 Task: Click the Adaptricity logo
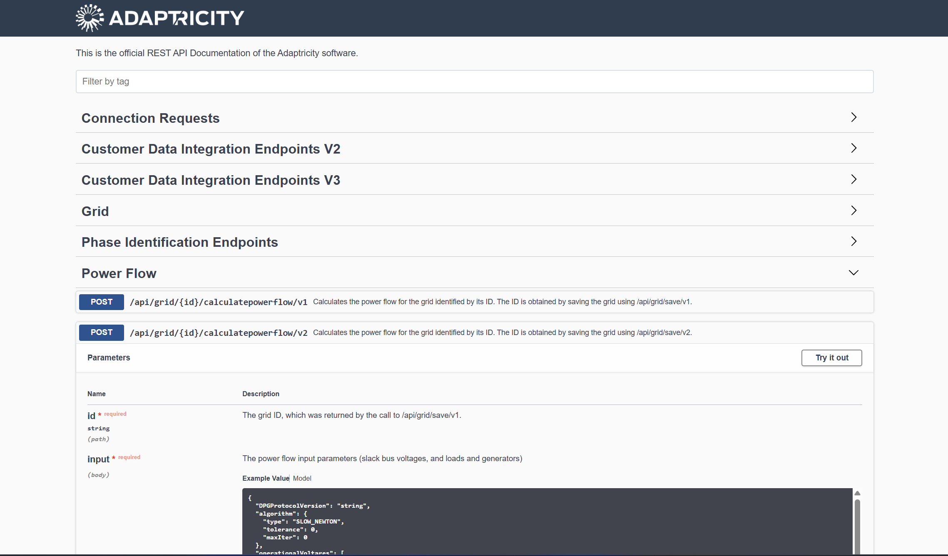(x=160, y=18)
